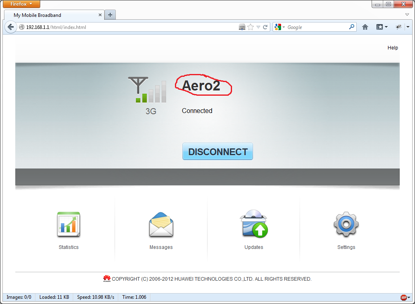Image resolution: width=415 pixels, height=304 pixels.
Task: Click the add-on icon beside bookmarks button
Action: pos(399,27)
